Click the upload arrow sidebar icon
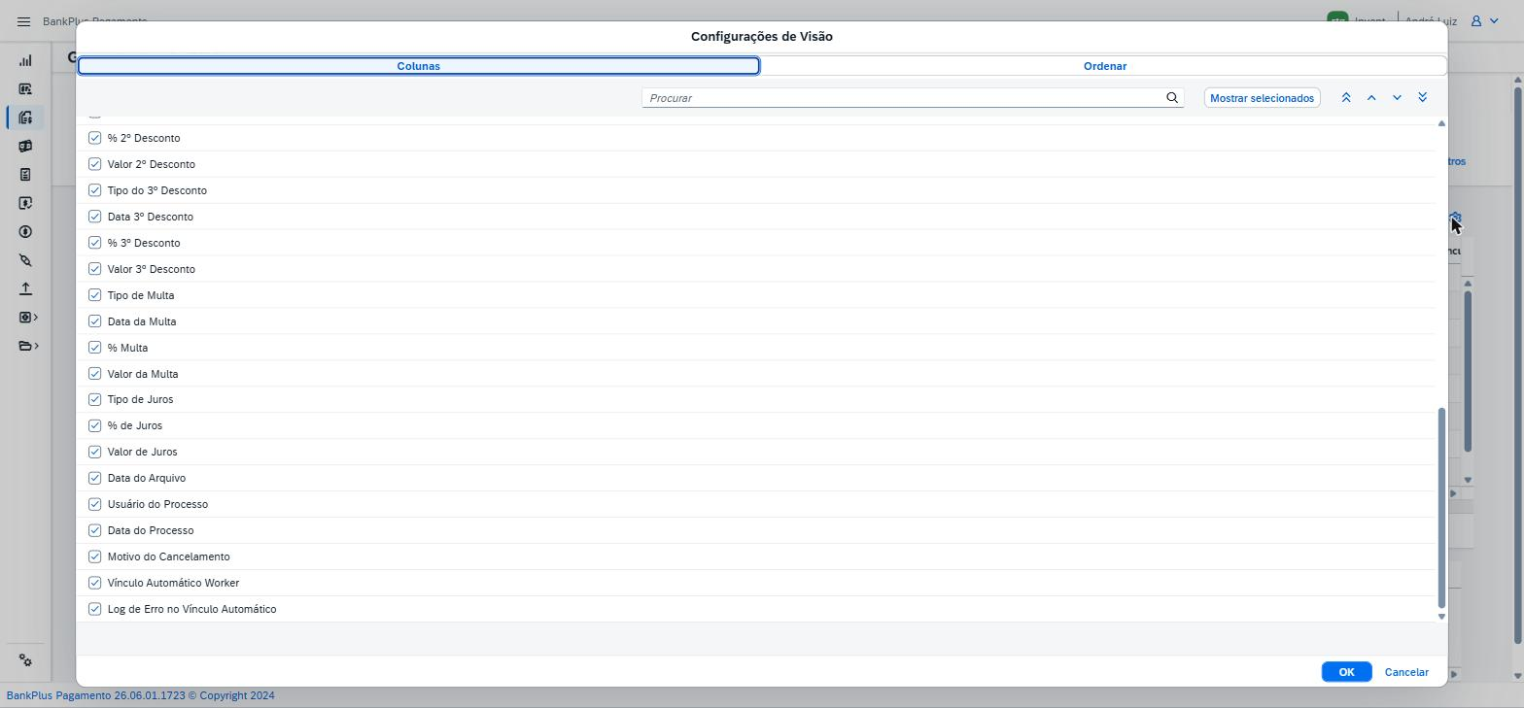The height and width of the screenshot is (708, 1524). tap(25, 288)
